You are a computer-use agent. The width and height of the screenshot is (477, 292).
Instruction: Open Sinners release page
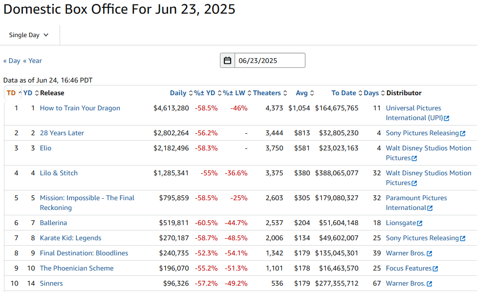tap(51, 283)
